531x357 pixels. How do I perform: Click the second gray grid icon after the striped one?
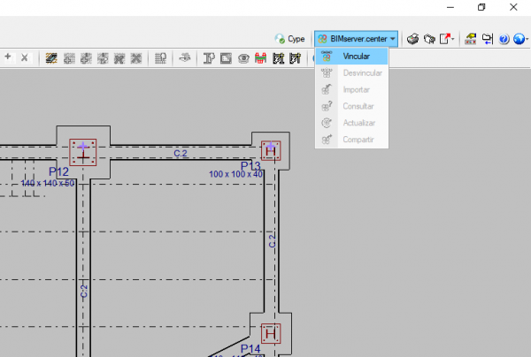(x=86, y=58)
